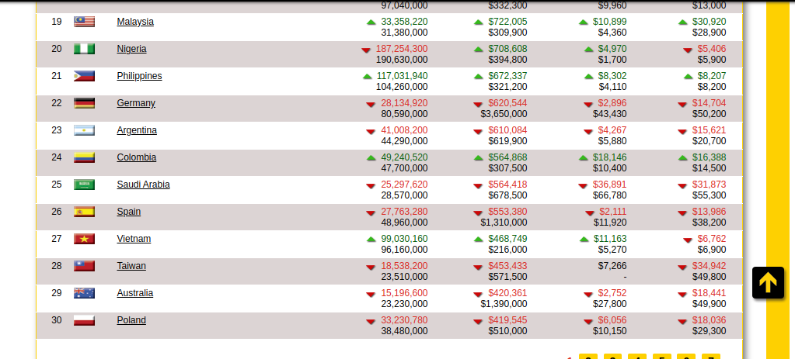Viewport: 795px width, 359px height.
Task: Click the Australia flag icon
Action: click(84, 293)
